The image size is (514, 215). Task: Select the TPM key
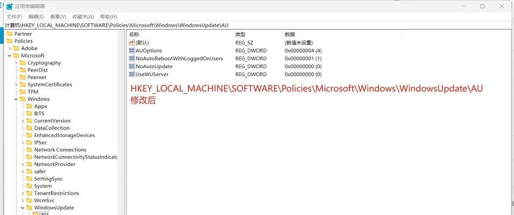coord(33,91)
